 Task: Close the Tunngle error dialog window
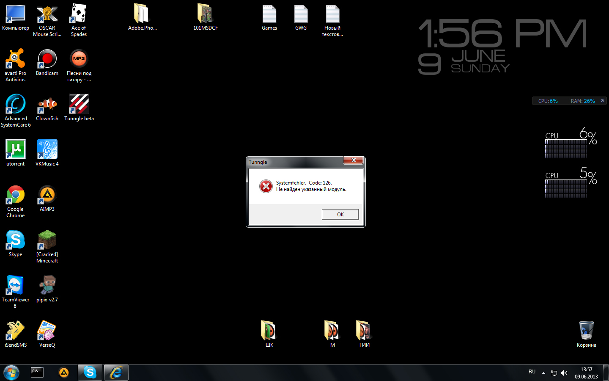354,160
